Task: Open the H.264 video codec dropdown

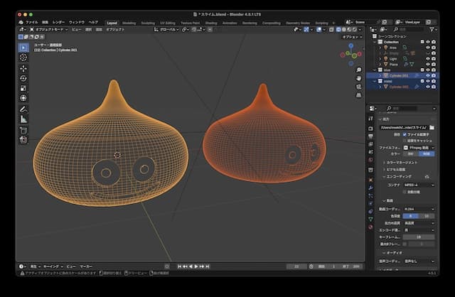Action: [419, 209]
